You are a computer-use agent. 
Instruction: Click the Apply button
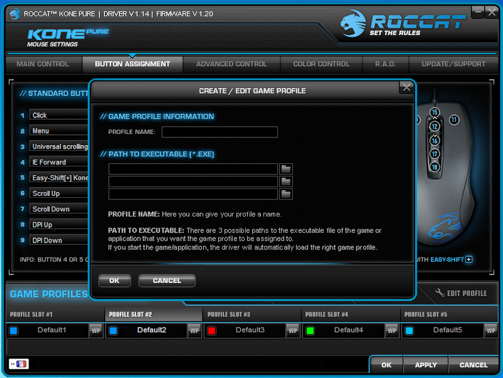tap(426, 365)
